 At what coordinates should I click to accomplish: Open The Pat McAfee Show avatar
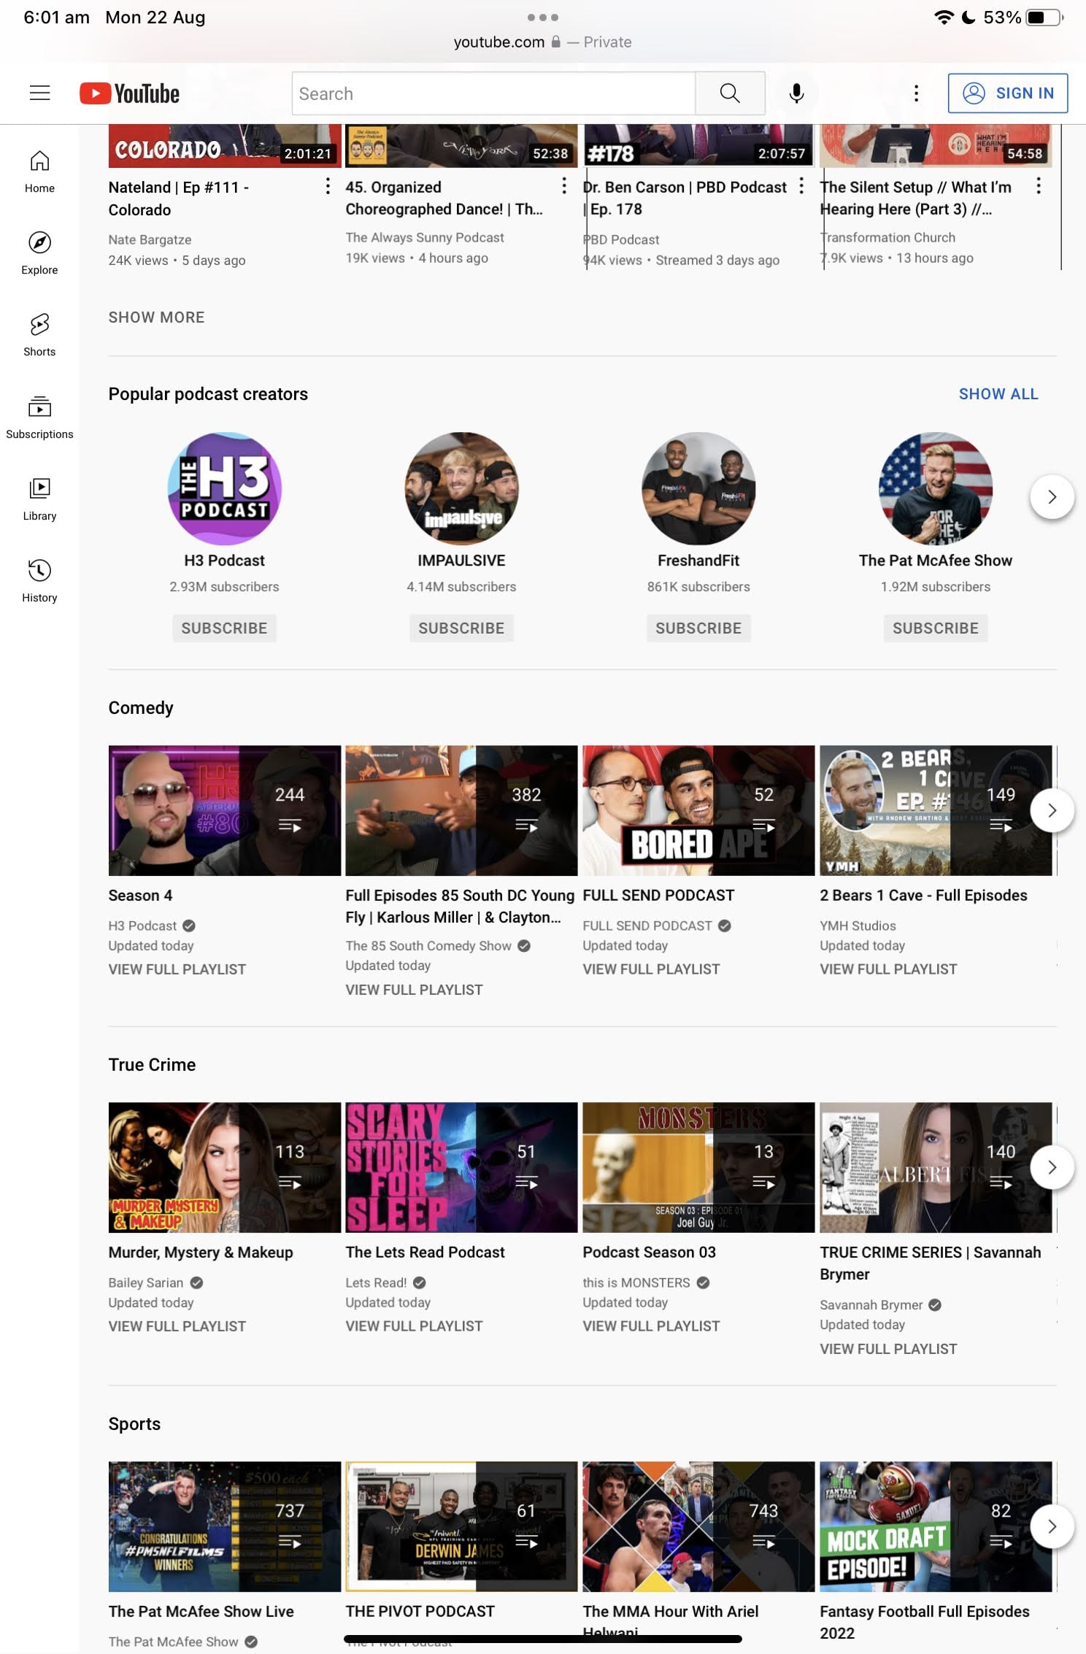[936, 488]
